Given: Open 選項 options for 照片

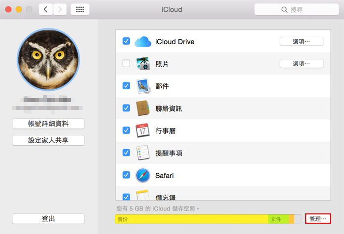Looking at the screenshot, I should (x=301, y=64).
